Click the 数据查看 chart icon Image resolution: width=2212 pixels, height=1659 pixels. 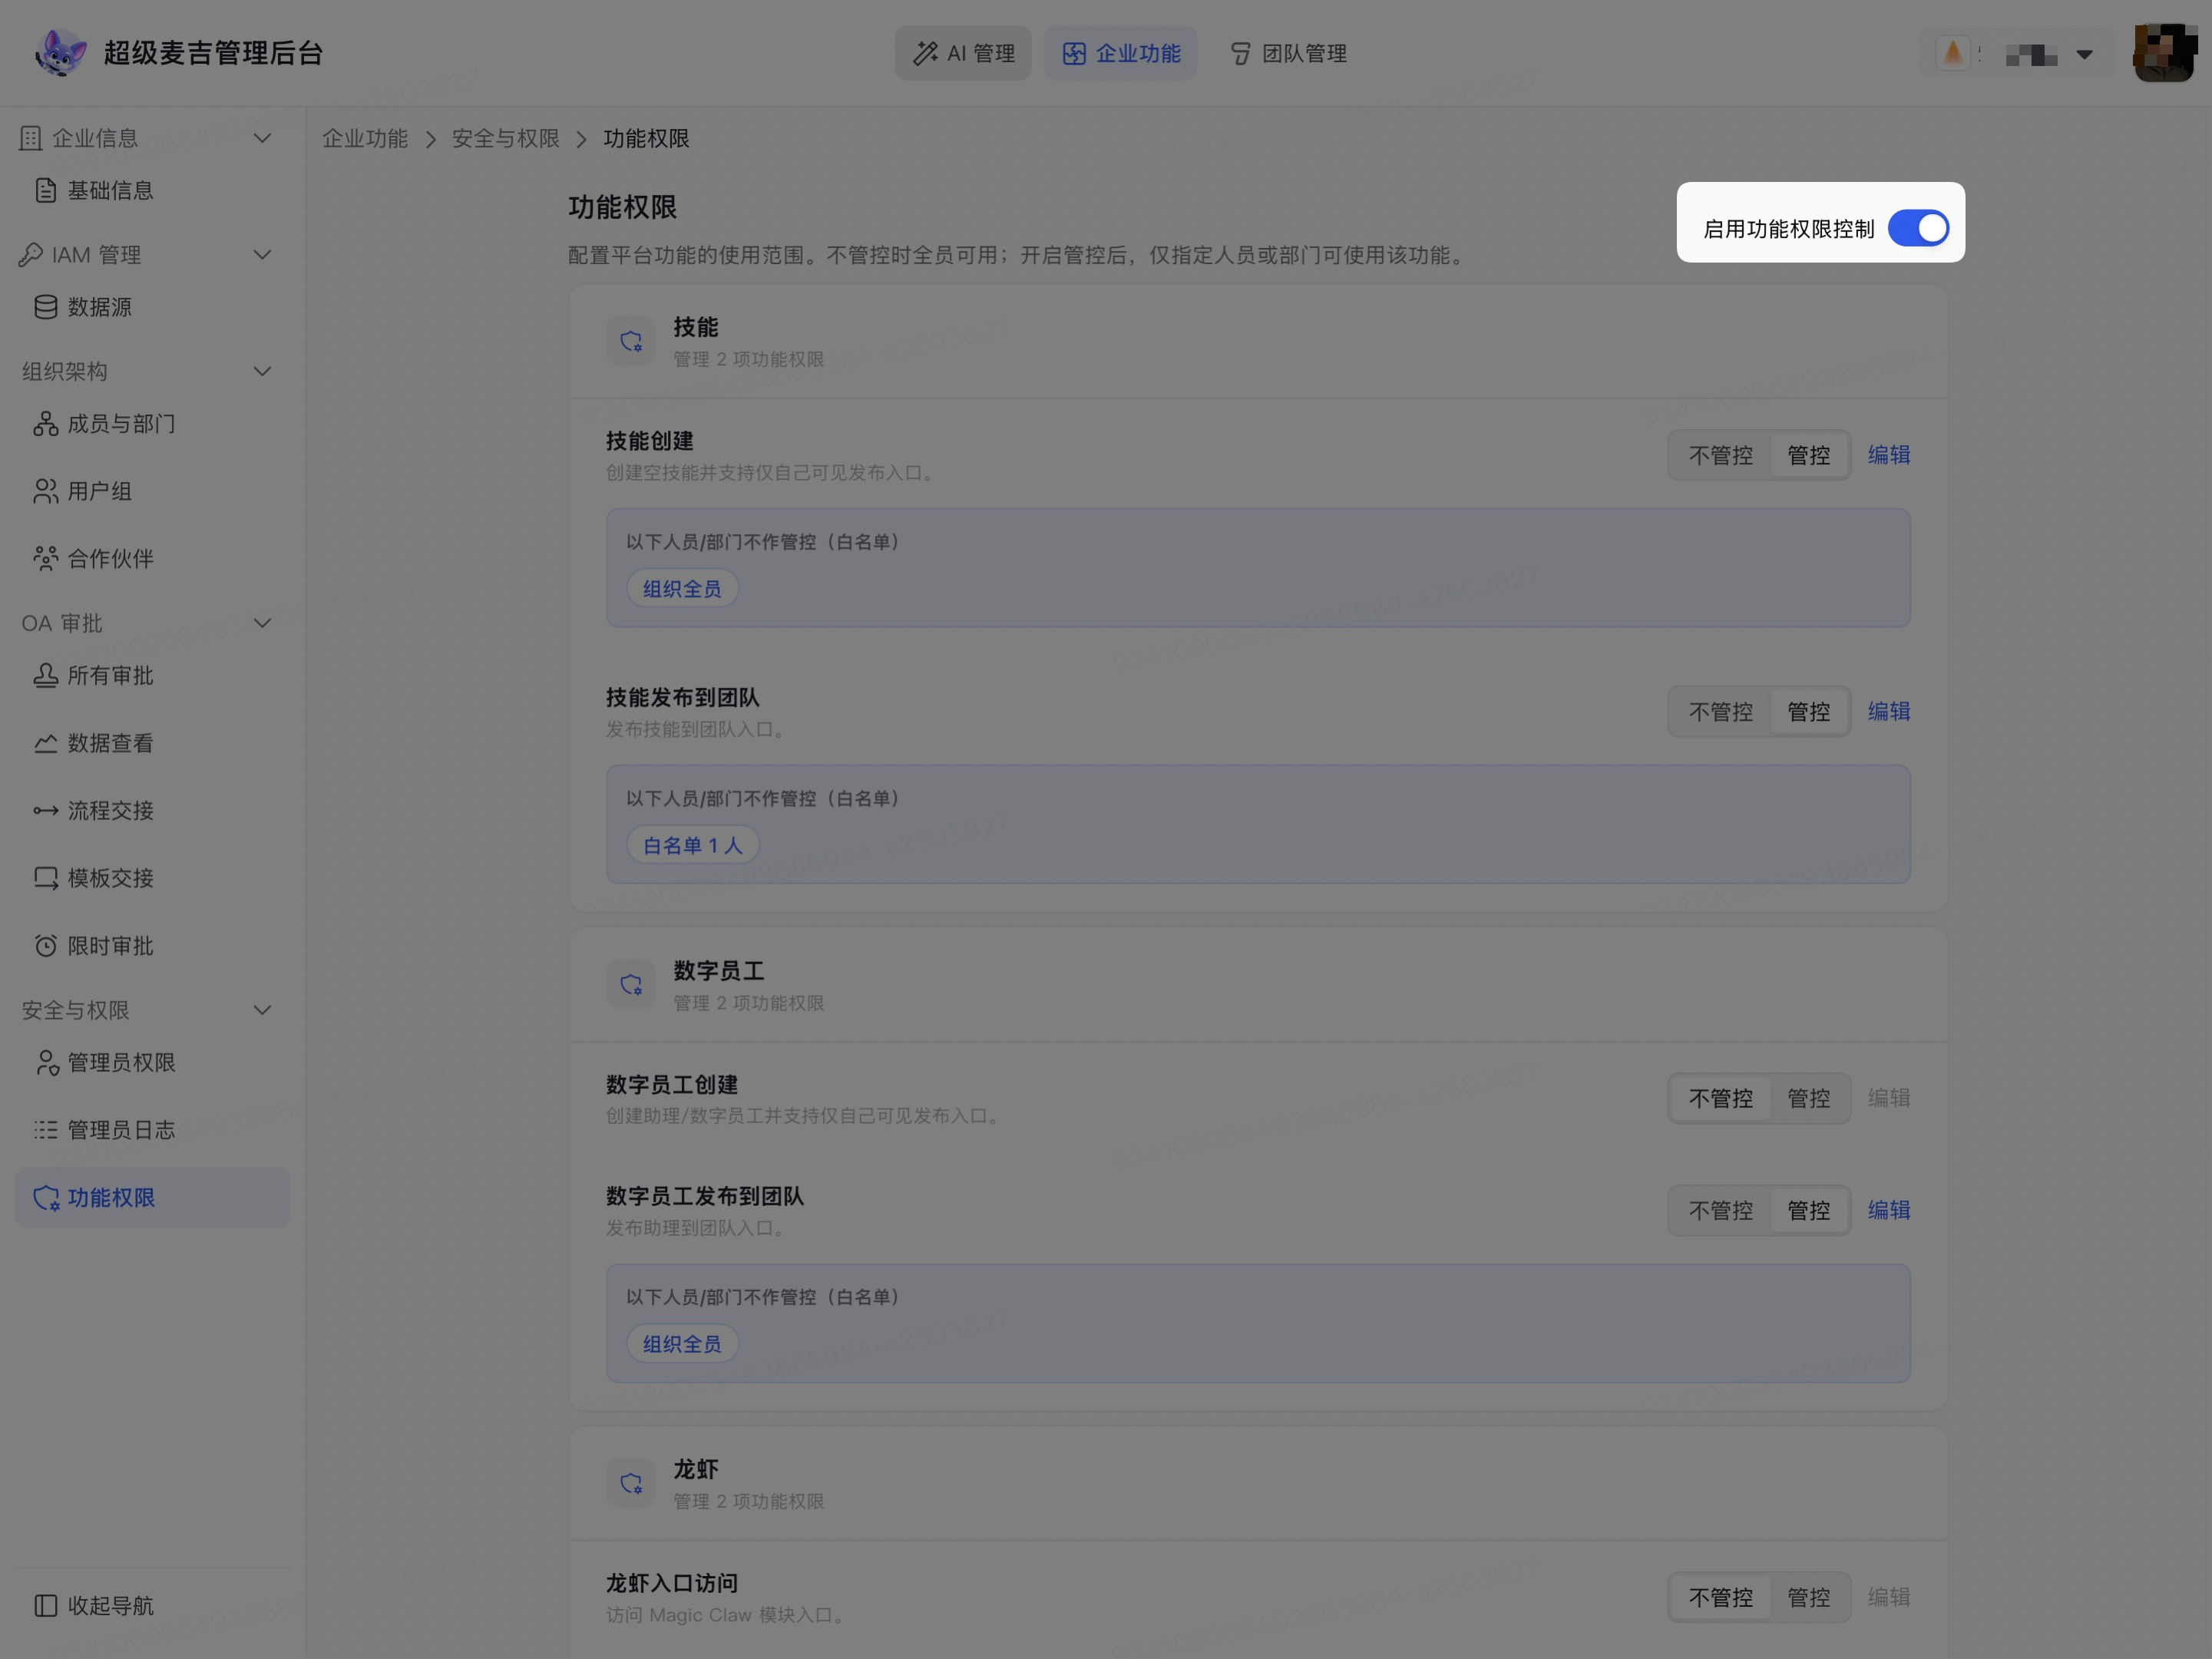click(x=46, y=743)
